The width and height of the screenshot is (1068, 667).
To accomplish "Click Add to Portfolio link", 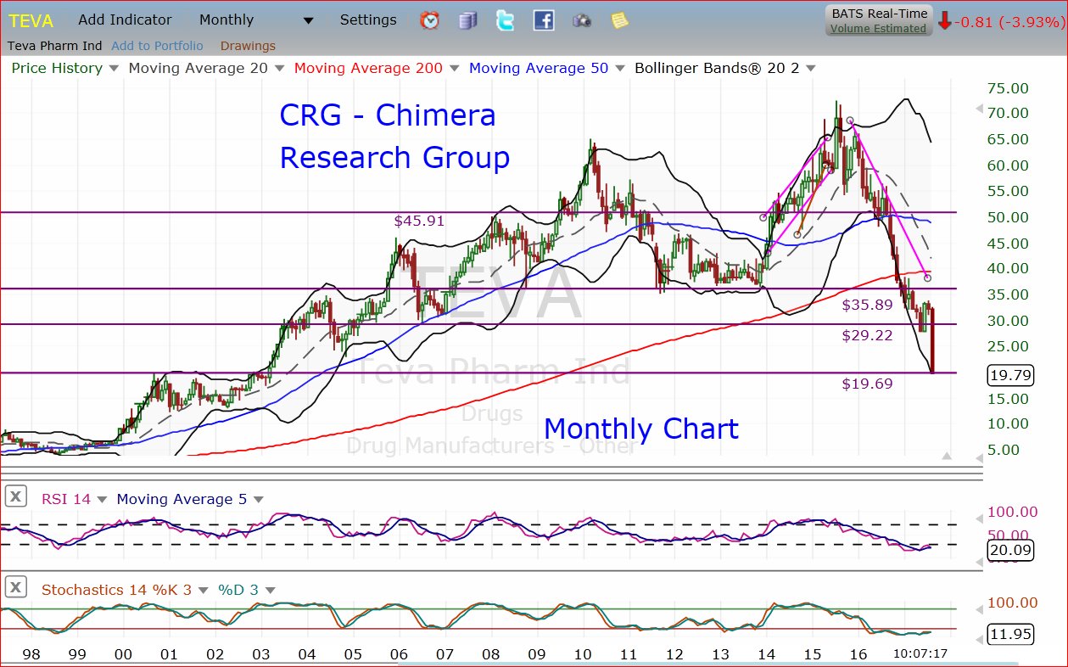I will [x=157, y=46].
